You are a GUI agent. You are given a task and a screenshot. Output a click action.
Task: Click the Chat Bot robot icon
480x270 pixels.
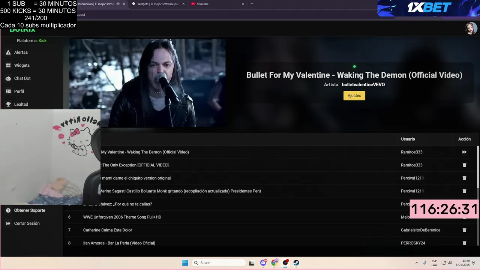point(8,78)
